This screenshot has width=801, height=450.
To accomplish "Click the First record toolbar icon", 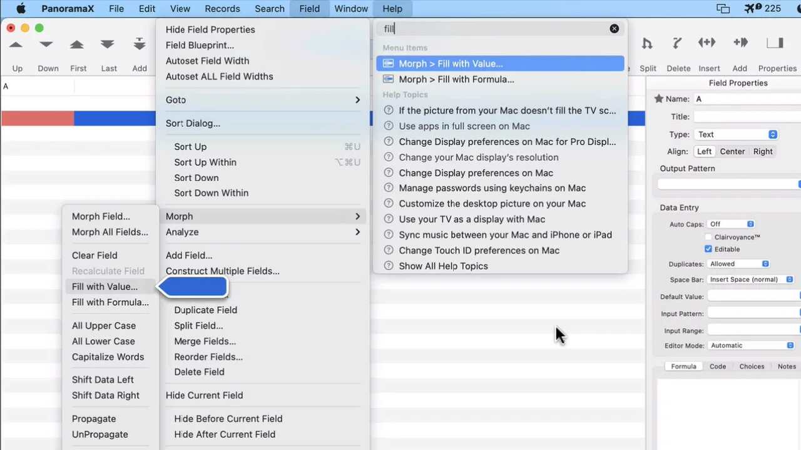I will [x=77, y=44].
